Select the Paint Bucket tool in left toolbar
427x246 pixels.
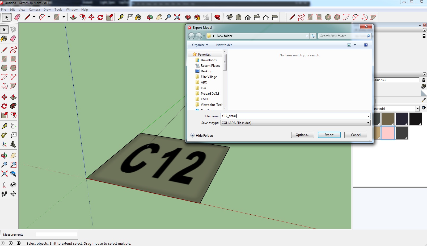tap(4, 39)
